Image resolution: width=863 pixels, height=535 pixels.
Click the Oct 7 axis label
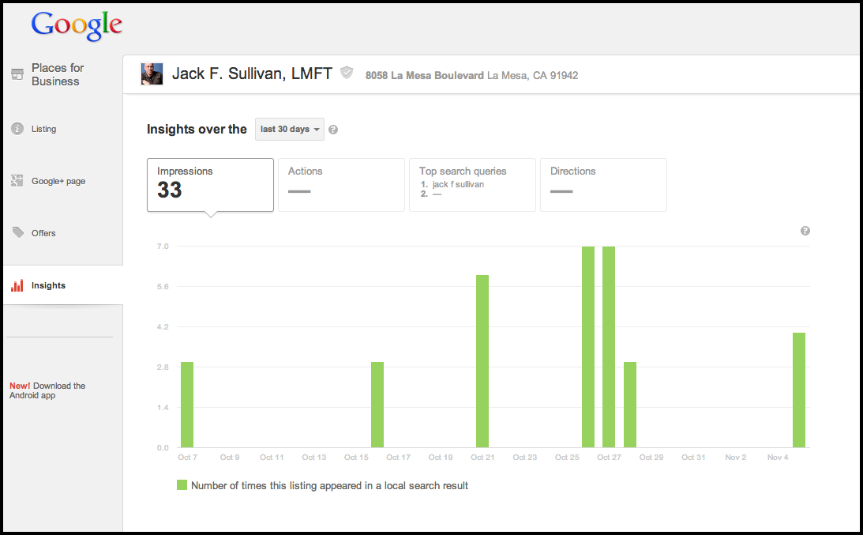[x=187, y=458]
